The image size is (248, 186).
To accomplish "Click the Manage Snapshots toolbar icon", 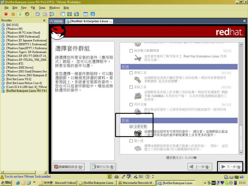I will click(52, 14).
